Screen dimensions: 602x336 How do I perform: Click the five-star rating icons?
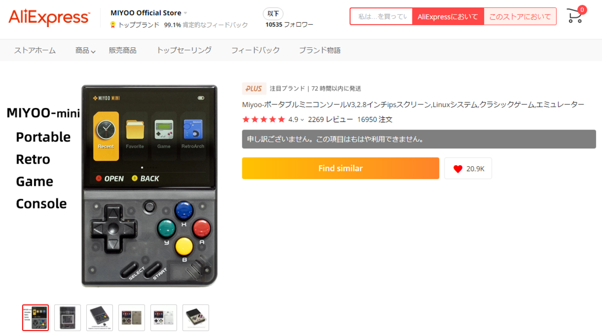pyautogui.click(x=263, y=120)
